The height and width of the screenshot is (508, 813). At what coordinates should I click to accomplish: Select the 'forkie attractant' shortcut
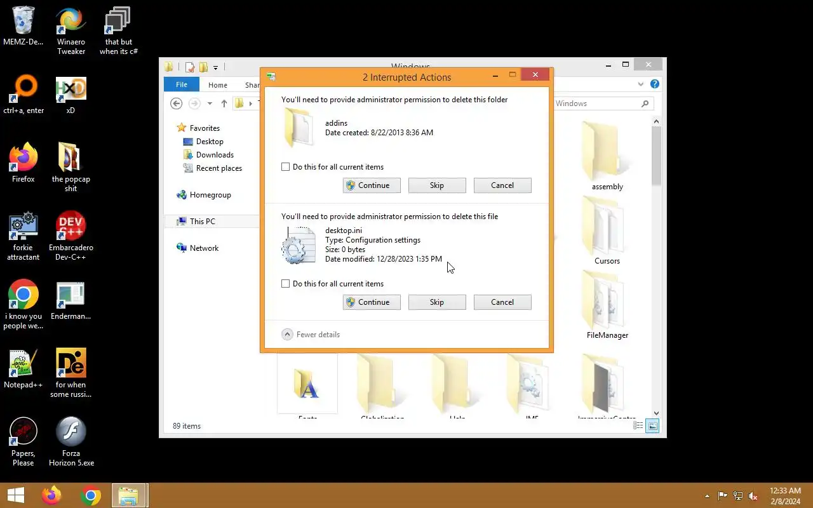(x=24, y=236)
